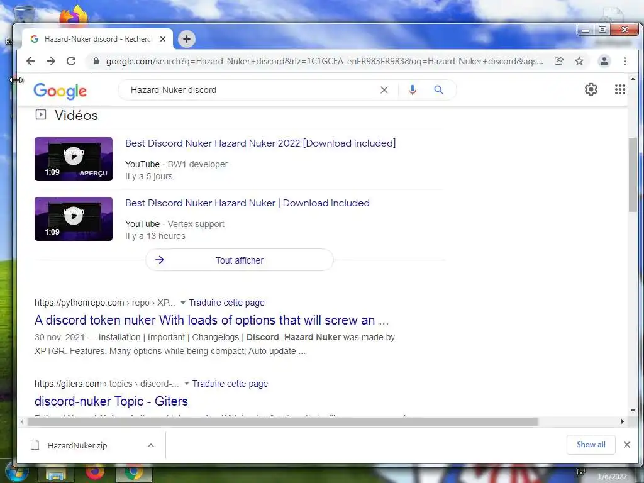Open 'Best Discord Nuker Hazard Nuker 2022' video
644x483 pixels.
[260, 143]
